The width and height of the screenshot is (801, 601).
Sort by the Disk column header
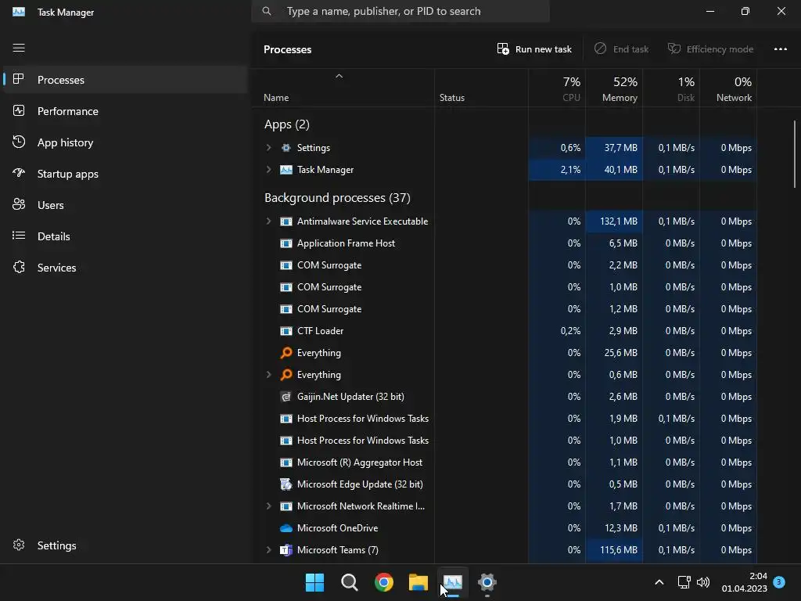(671, 89)
